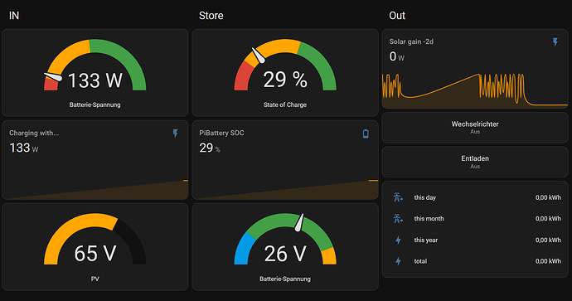Click the 29 % value in PiBattery SOC card
This screenshot has height=301, width=572.
click(x=210, y=148)
